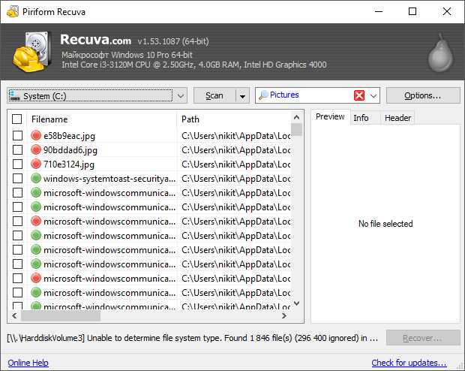The width and height of the screenshot is (465, 371).
Task: Click the magnifier icon beside Pictures
Action: pyautogui.click(x=263, y=95)
